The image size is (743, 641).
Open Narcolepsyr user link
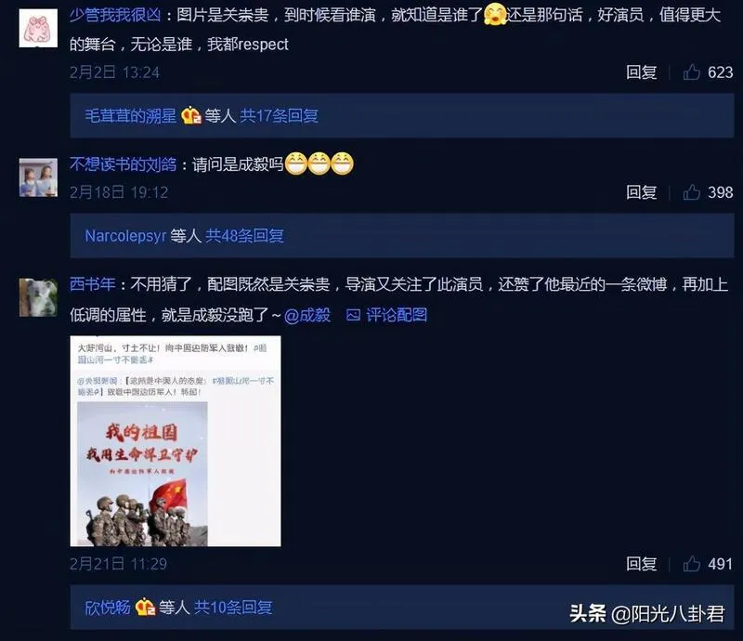tap(125, 236)
